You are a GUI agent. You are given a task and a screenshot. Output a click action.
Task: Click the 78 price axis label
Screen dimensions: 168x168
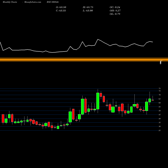(x=160, y=89)
